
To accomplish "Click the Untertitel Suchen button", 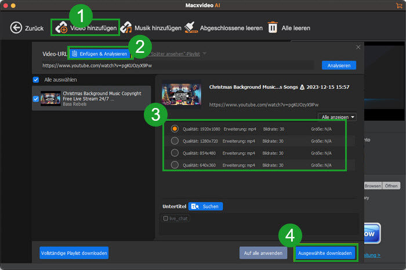I will point(205,206).
